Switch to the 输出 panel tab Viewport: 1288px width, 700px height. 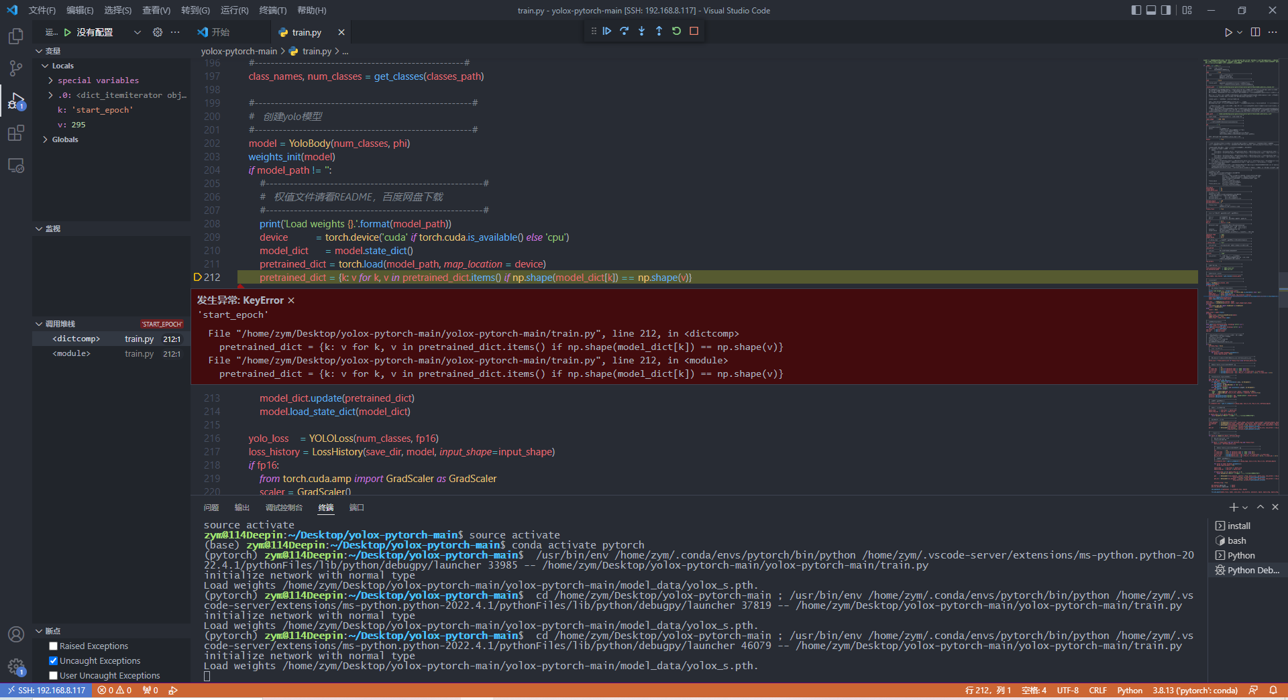click(242, 508)
